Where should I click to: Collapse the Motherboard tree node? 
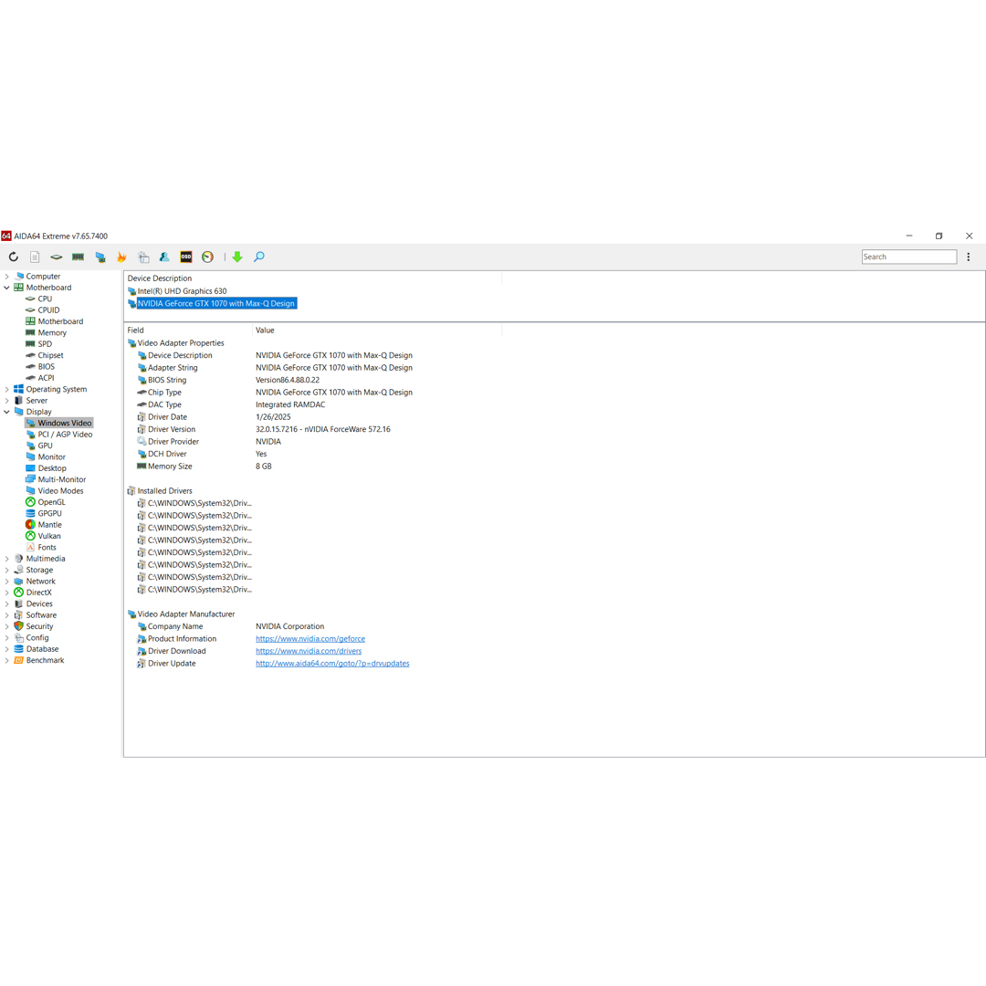(7, 288)
